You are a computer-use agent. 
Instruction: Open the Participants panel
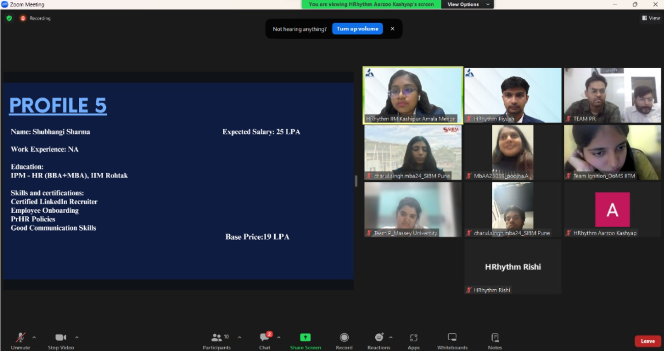click(217, 341)
